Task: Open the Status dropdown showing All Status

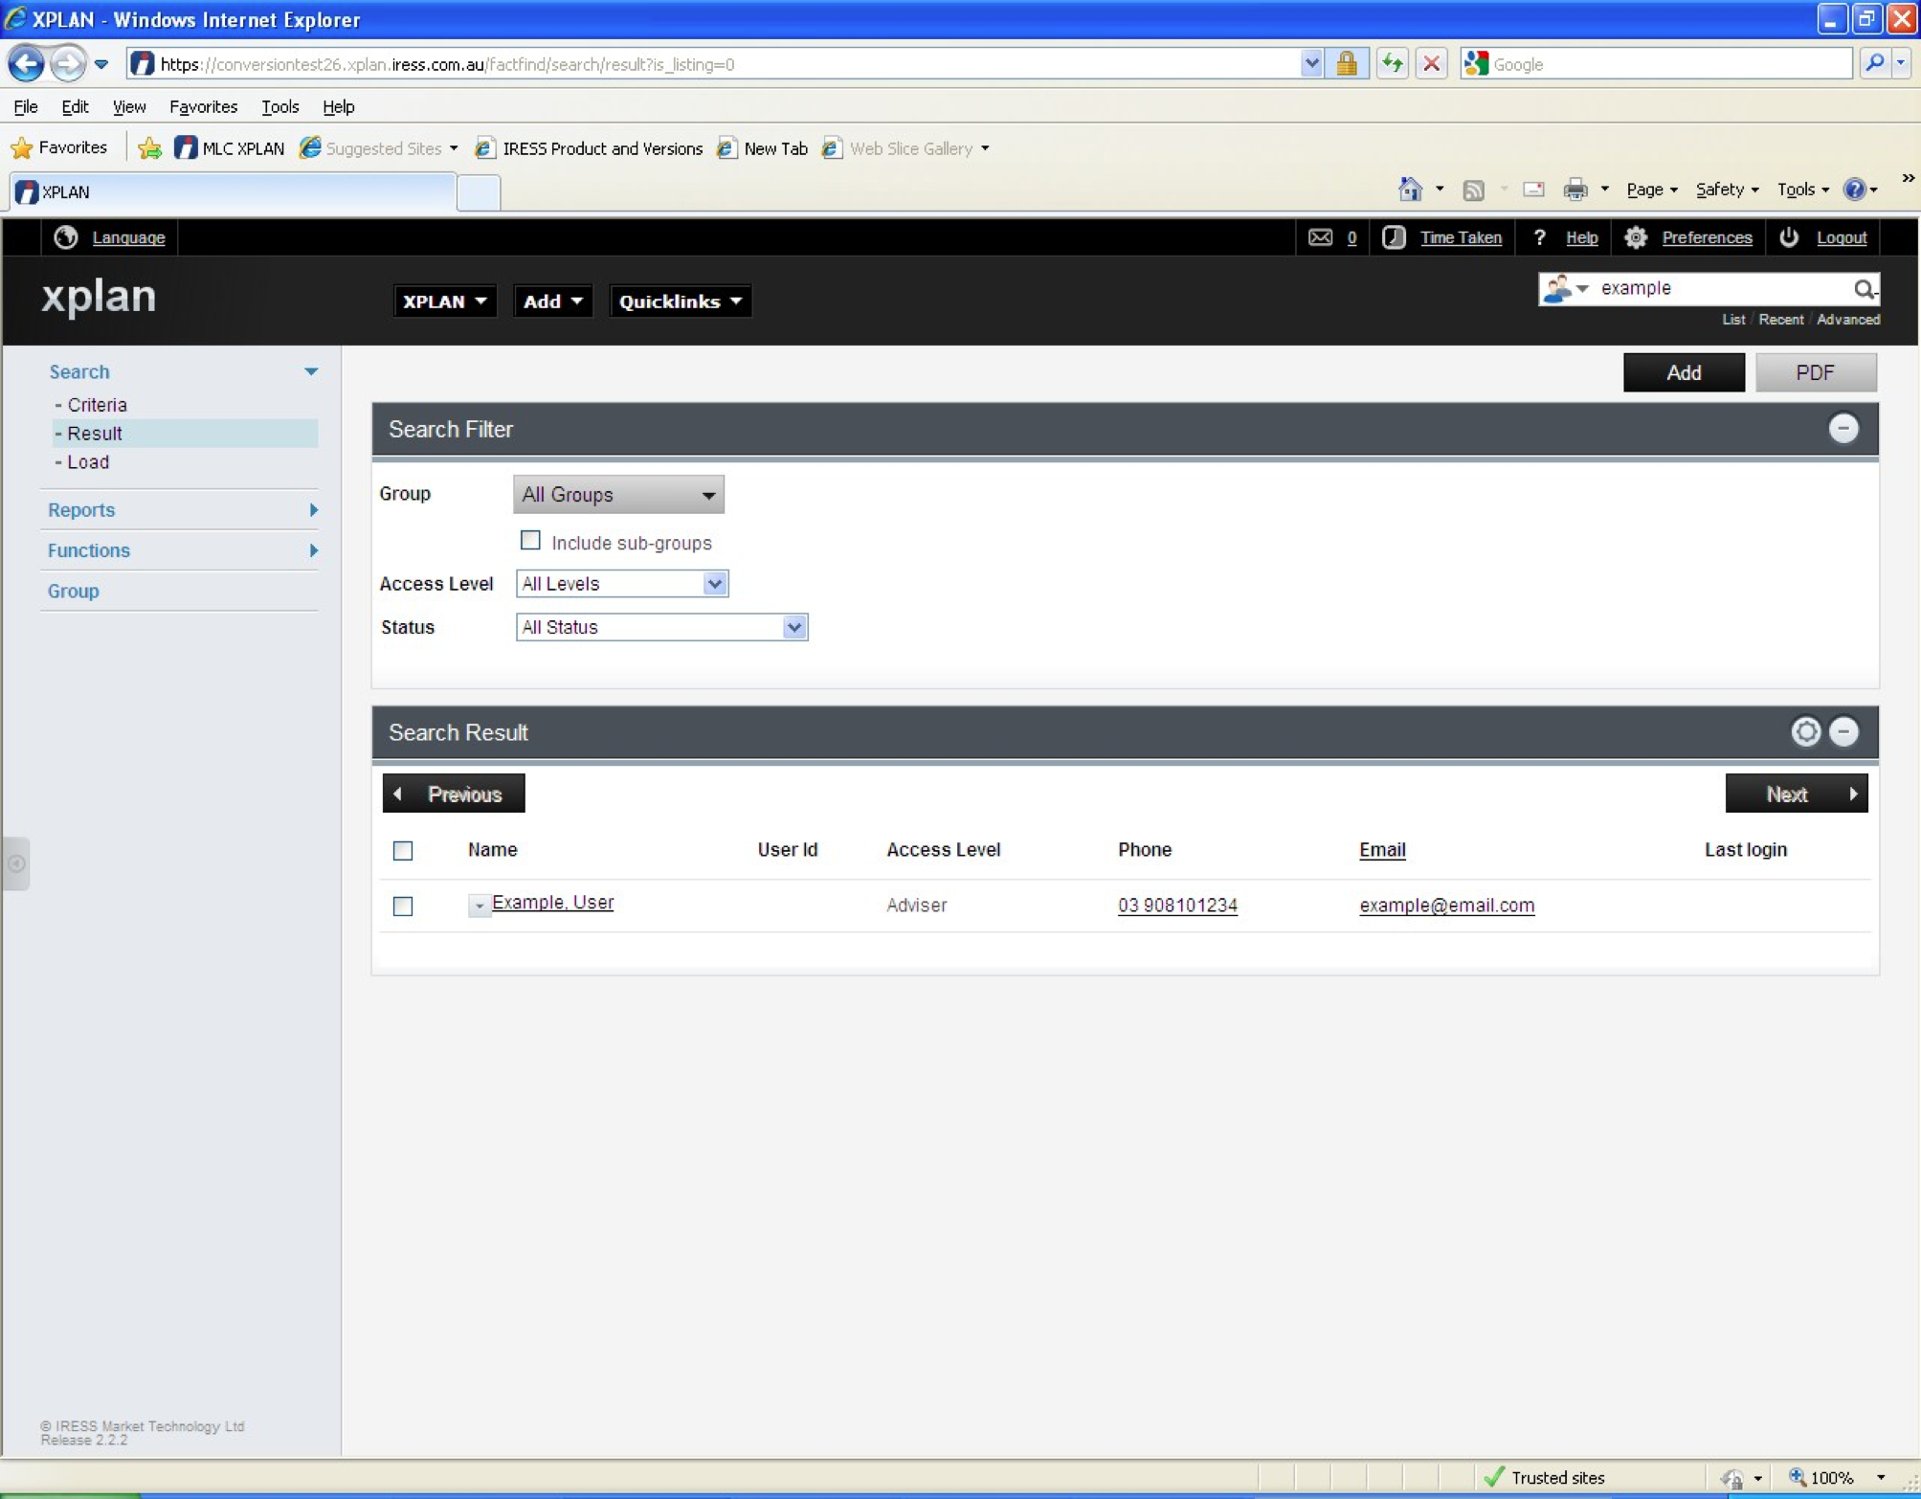Action: tap(661, 627)
